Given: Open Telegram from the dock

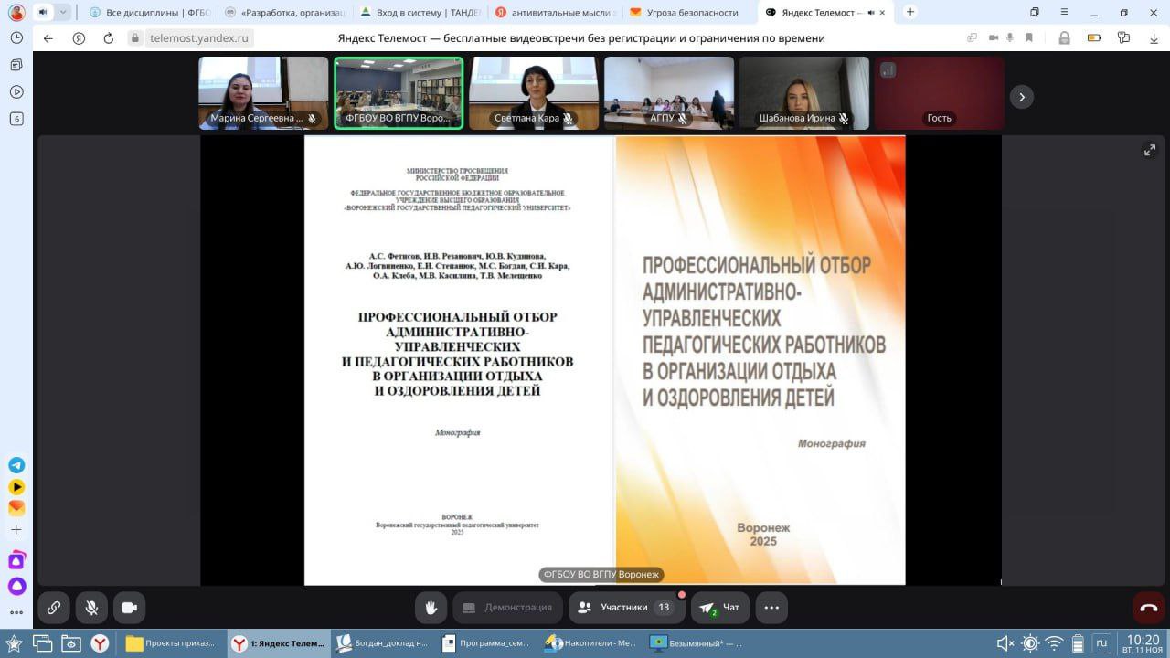Looking at the screenshot, I should coord(16,465).
